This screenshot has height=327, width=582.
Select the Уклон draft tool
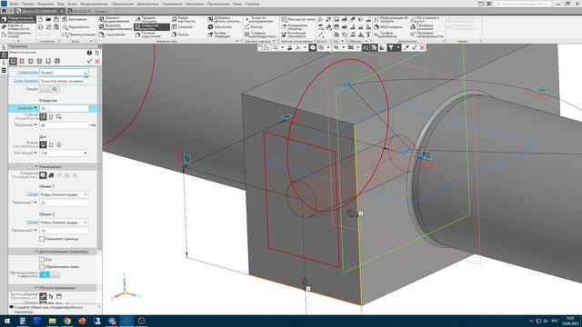click(180, 35)
